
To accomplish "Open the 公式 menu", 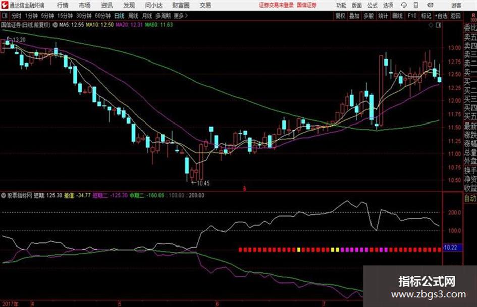I will coord(373,5).
